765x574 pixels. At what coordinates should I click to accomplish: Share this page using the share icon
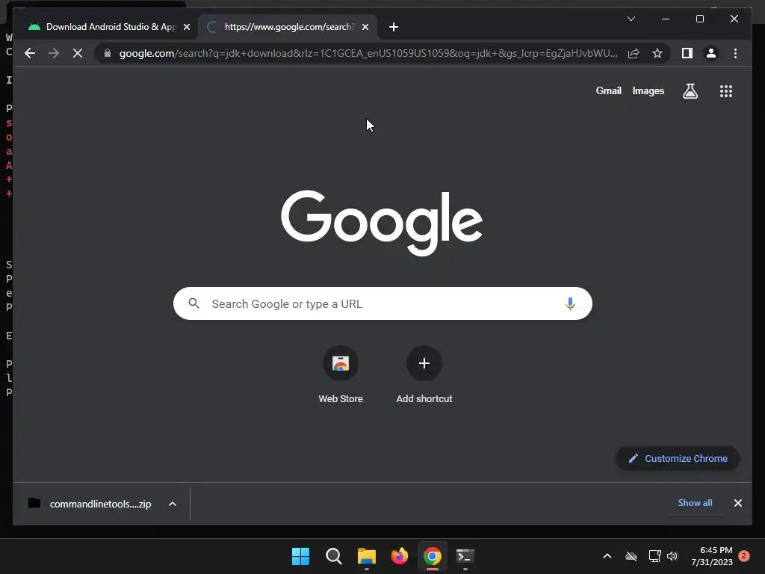[x=634, y=53]
